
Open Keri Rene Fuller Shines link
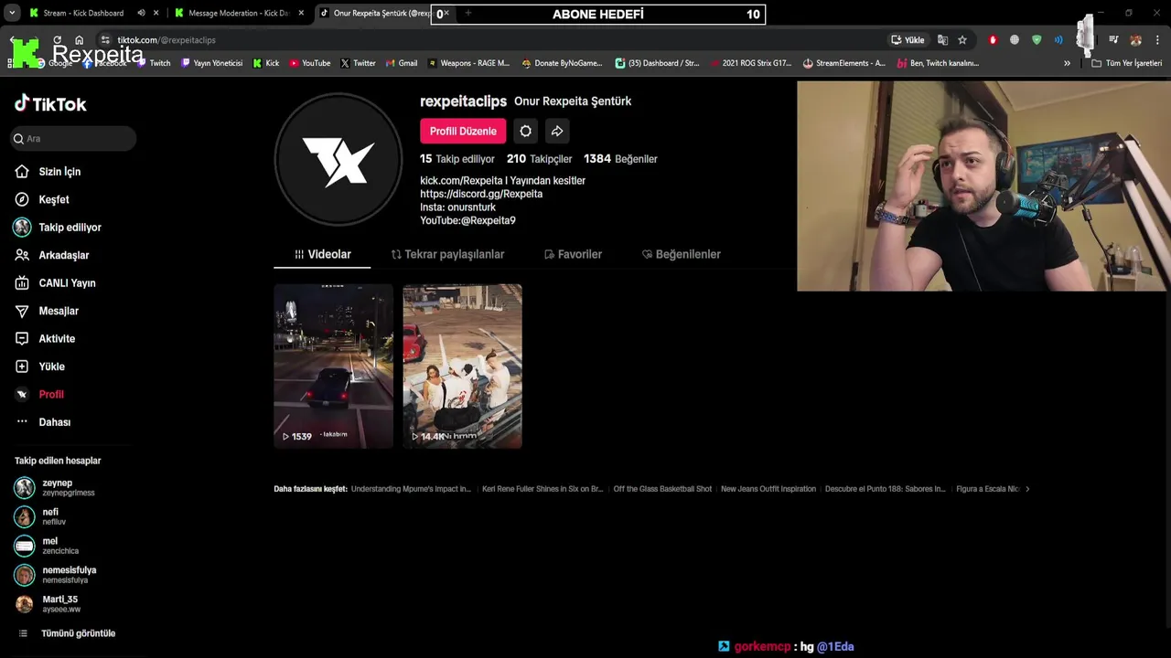point(543,489)
